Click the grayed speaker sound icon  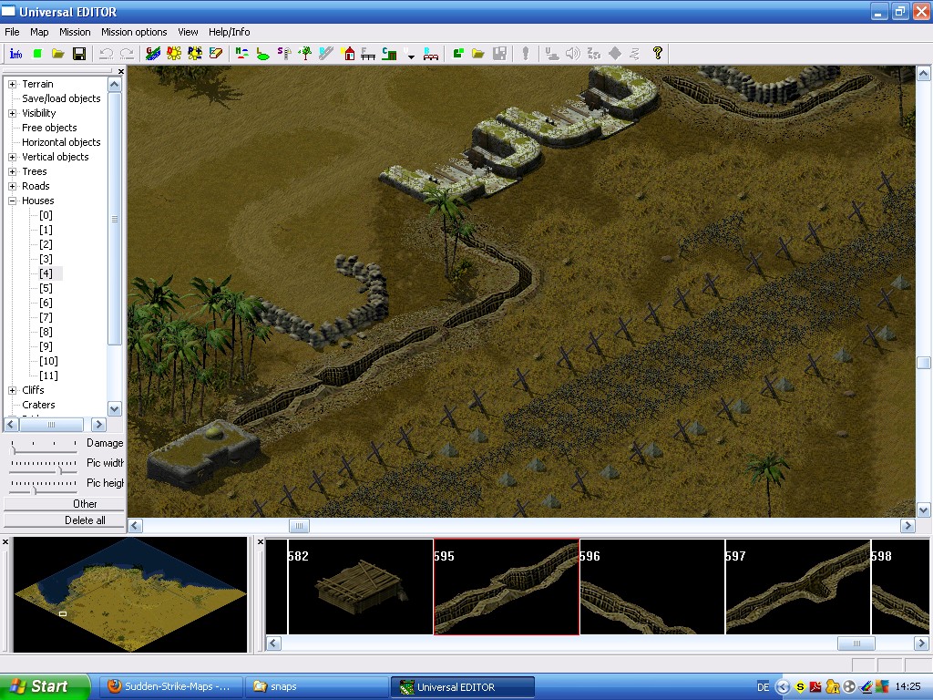coord(572,54)
